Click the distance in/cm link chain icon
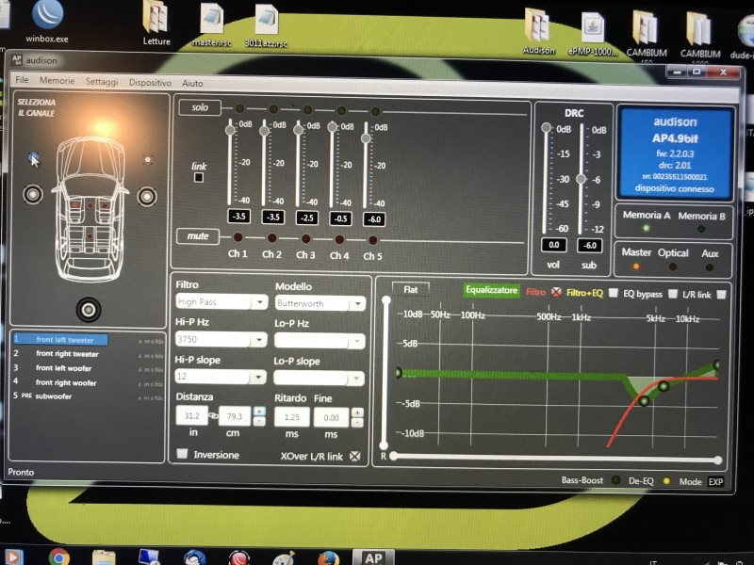The image size is (754, 565). (x=214, y=415)
